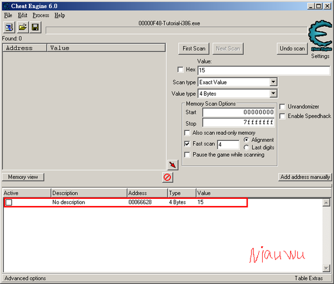Activate the 00066628 address entry checkbox

[9, 202]
